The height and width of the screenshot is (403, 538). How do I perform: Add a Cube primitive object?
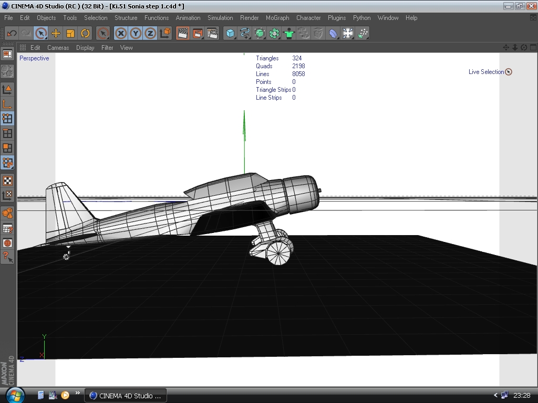pos(230,33)
